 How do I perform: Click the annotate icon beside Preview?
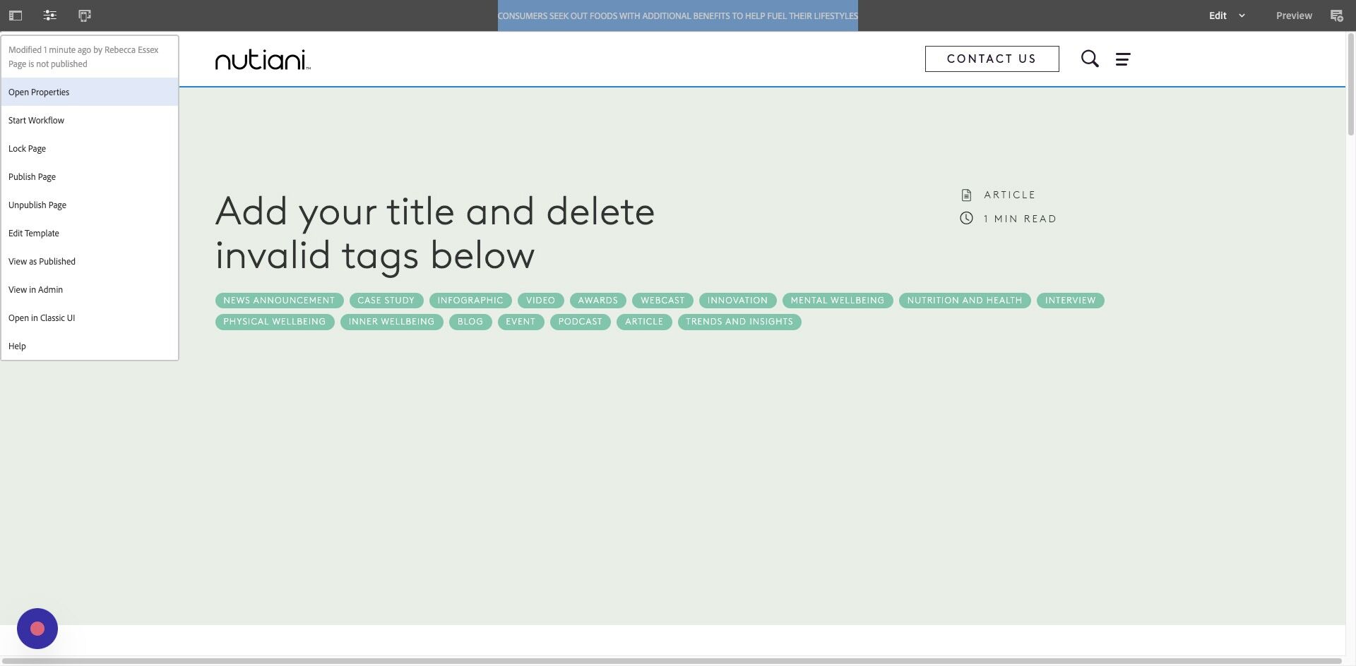pos(1336,16)
